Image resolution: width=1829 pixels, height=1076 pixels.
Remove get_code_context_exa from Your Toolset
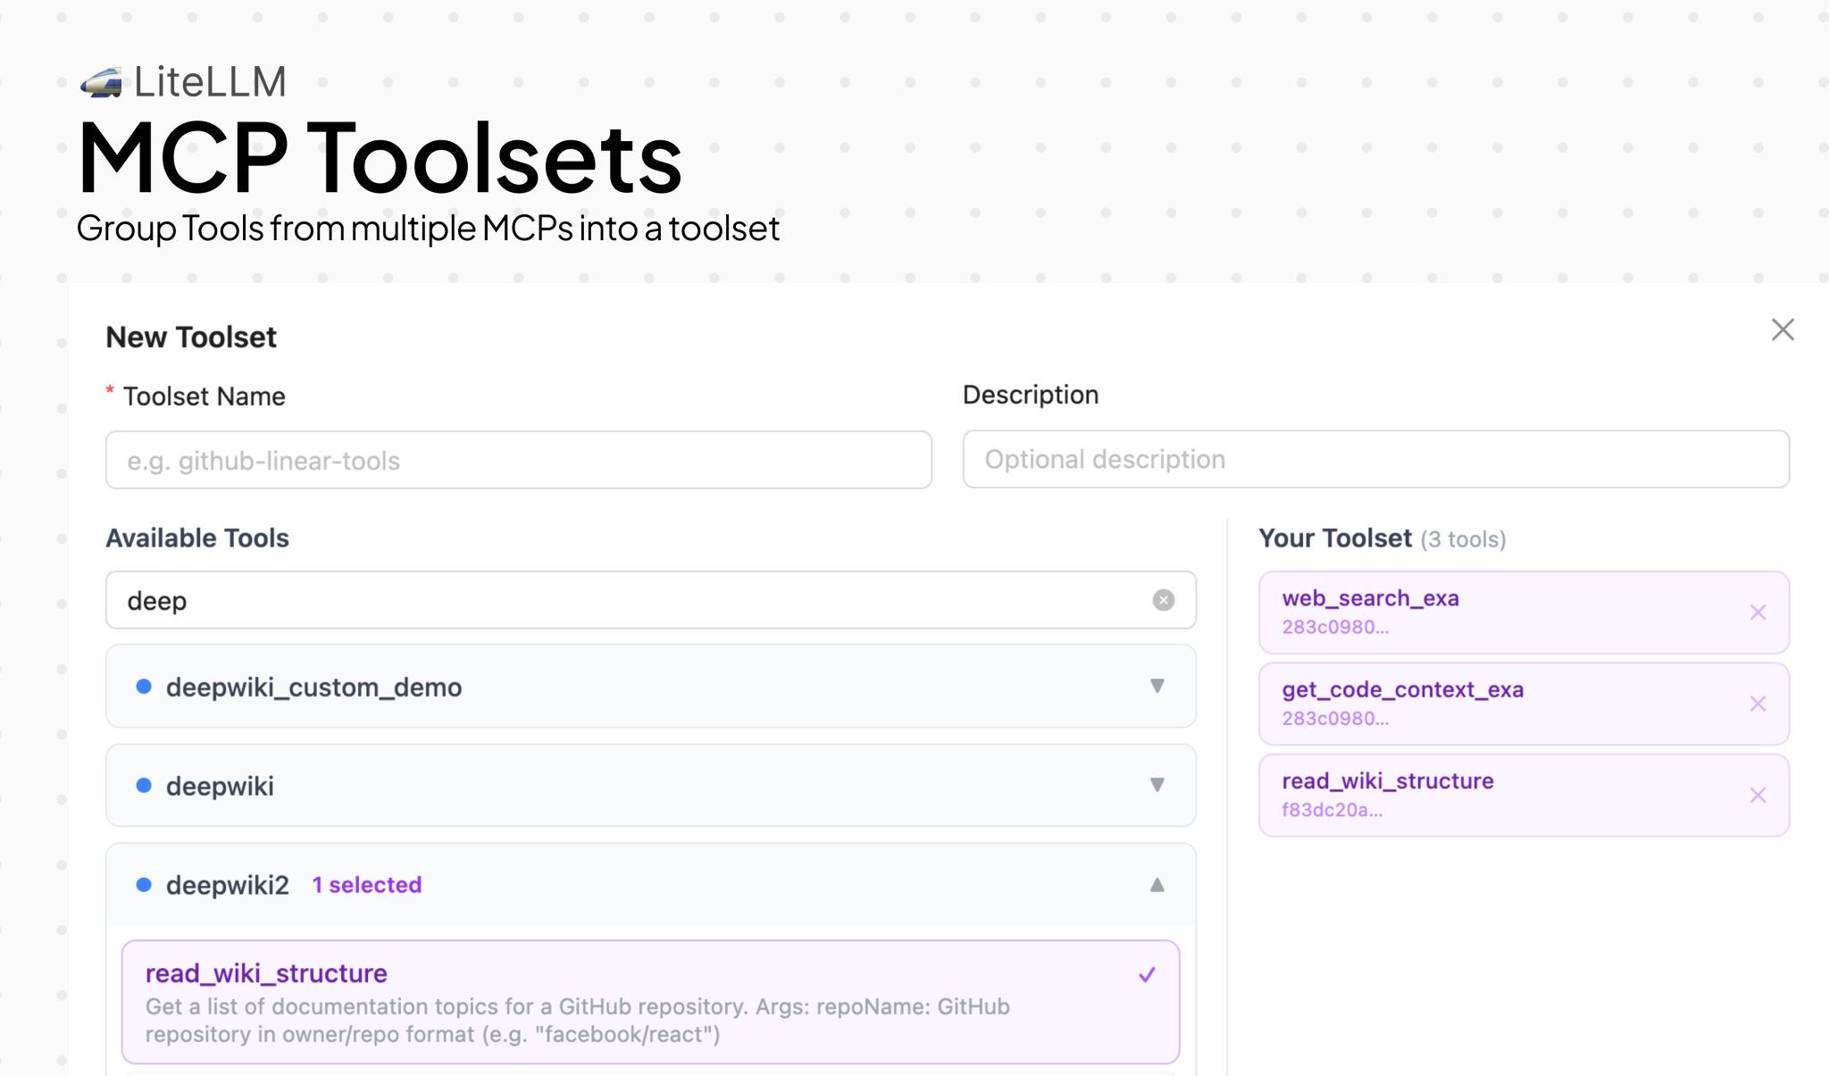pyautogui.click(x=1758, y=703)
